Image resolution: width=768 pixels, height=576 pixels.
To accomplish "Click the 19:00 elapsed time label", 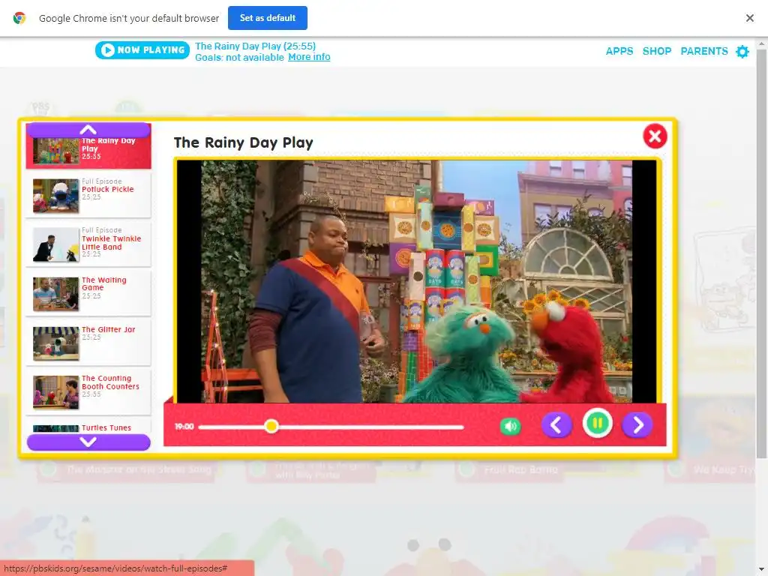I will pos(184,427).
